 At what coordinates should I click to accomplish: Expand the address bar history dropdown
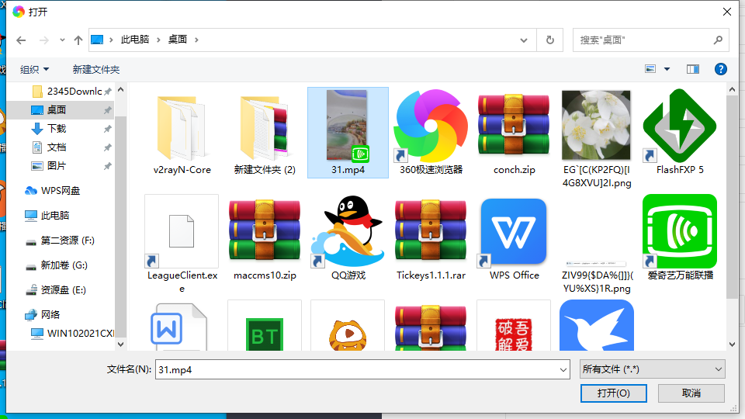point(524,40)
